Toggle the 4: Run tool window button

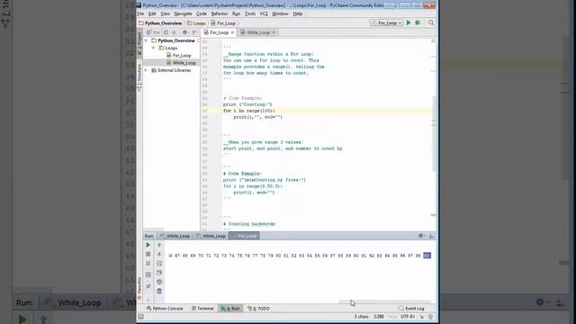[x=230, y=309]
